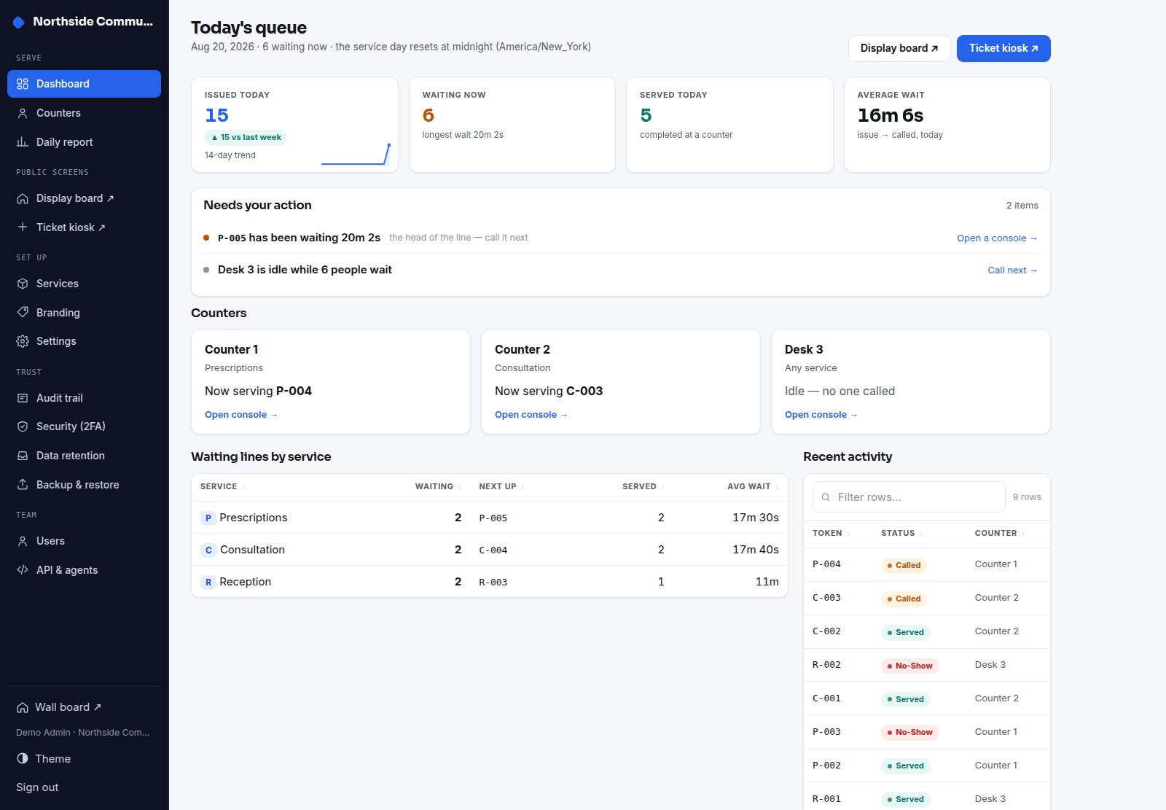
Task: Sort waiting lines by SERVICE column
Action: coord(222,486)
